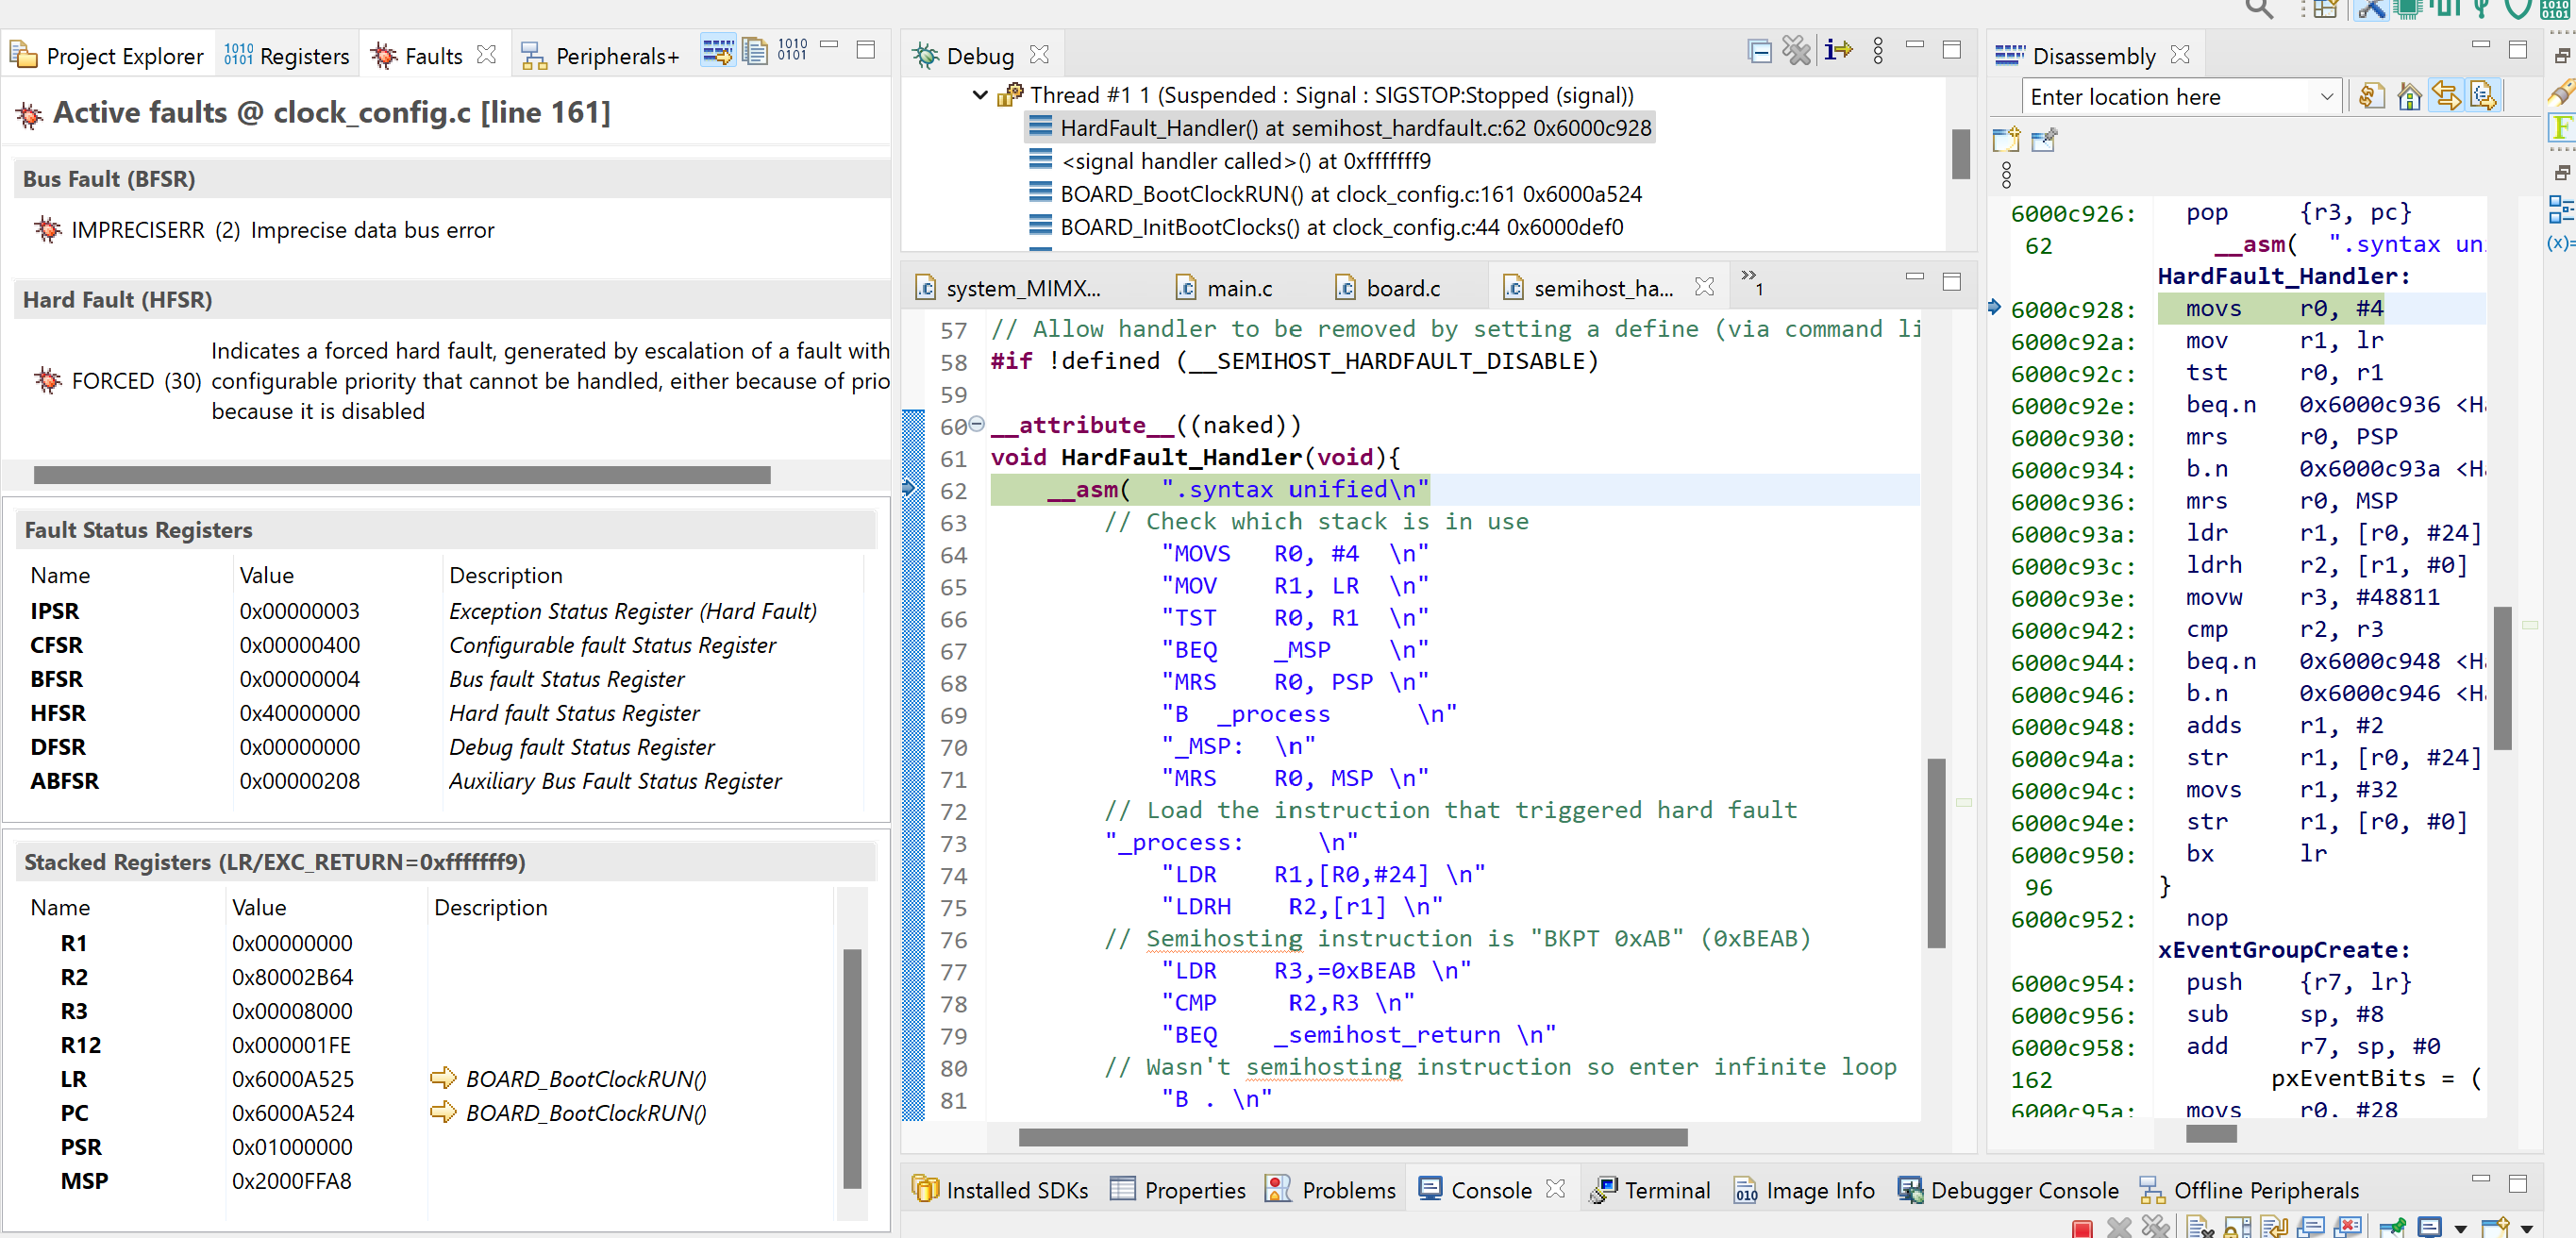Screen dimensions: 2576x1238
Task: Click editor horizontal scrollbar
Action: [1352, 1137]
